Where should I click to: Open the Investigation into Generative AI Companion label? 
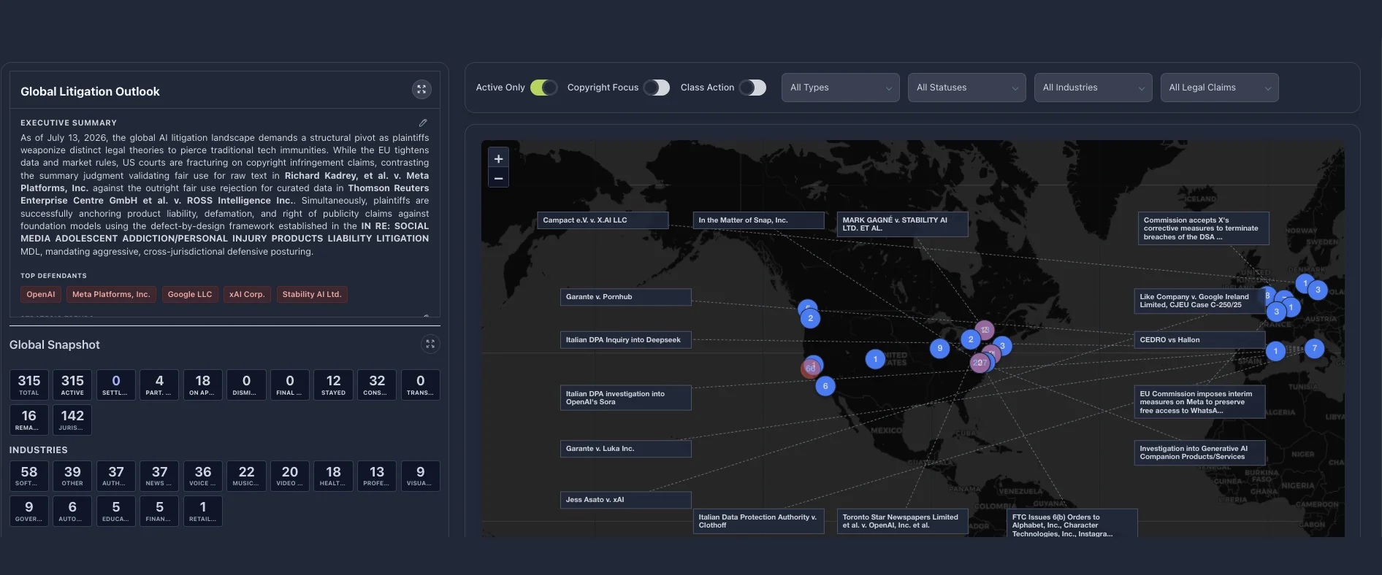pos(1199,453)
